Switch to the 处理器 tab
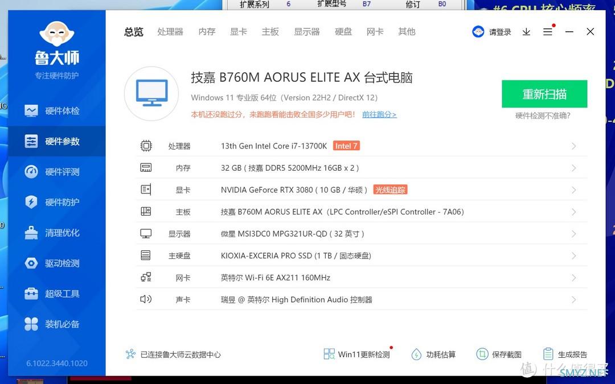 170,32
